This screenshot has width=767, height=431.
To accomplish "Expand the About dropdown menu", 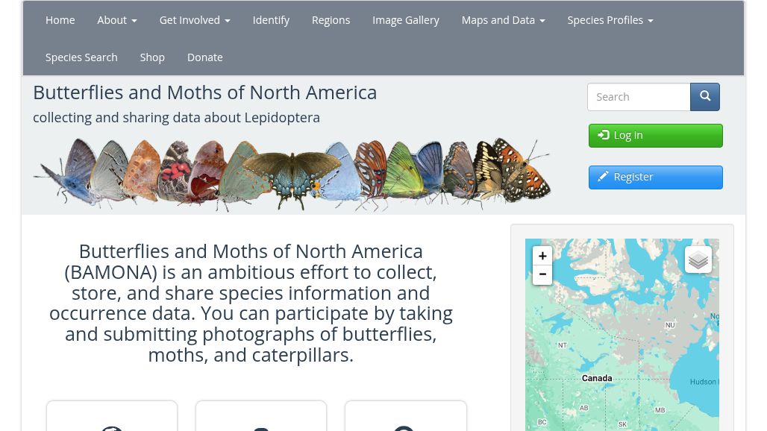I will (116, 20).
